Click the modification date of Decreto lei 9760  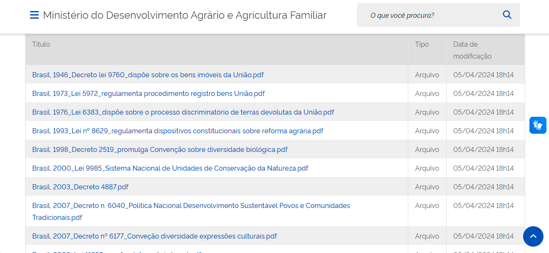click(x=483, y=75)
